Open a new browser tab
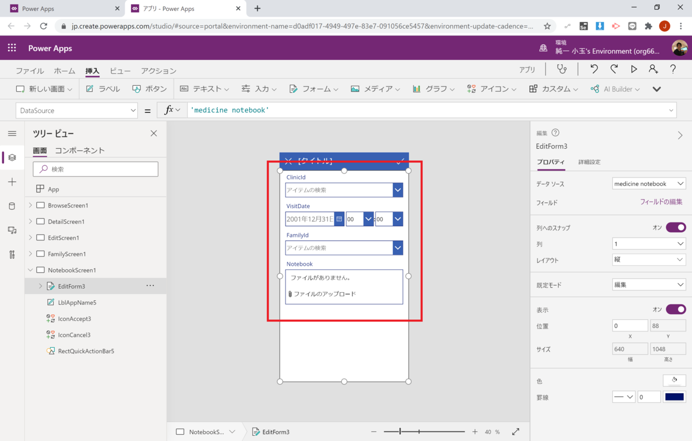The image size is (692, 441). pos(257,9)
